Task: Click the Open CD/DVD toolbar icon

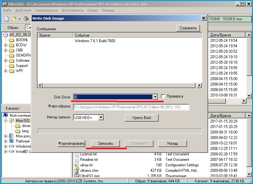Action: click(x=26, y=19)
